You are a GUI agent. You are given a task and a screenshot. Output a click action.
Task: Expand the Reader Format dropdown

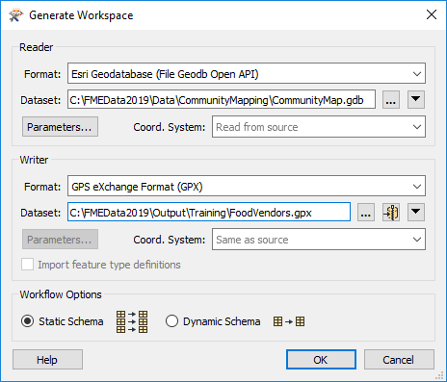click(x=247, y=73)
